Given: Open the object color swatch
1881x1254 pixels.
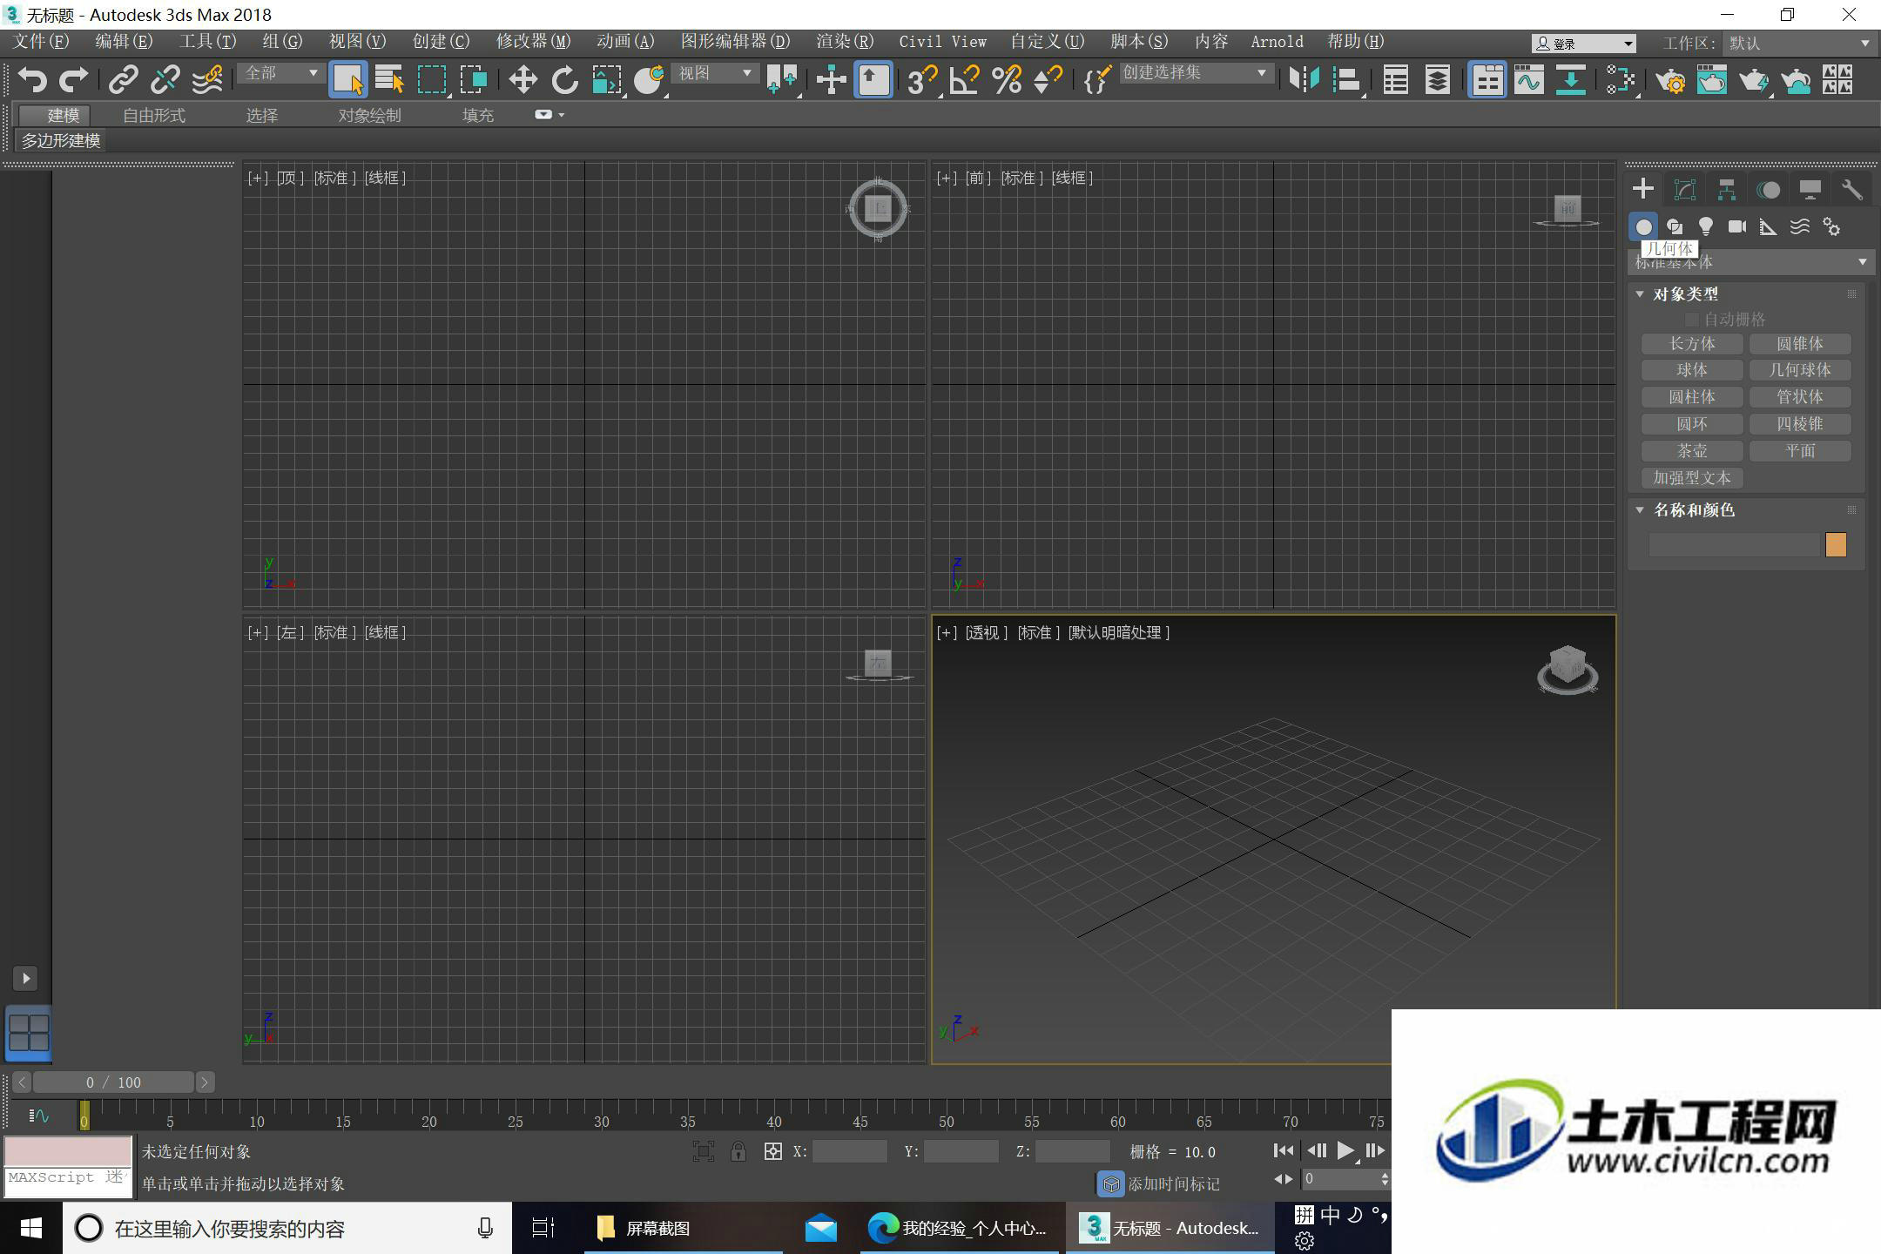Looking at the screenshot, I should coord(1836,545).
